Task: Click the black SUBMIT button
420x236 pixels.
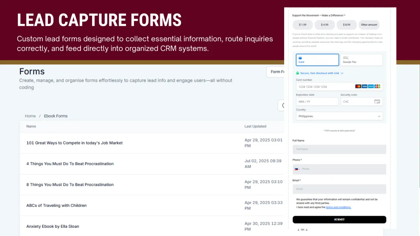Action: coord(339,220)
